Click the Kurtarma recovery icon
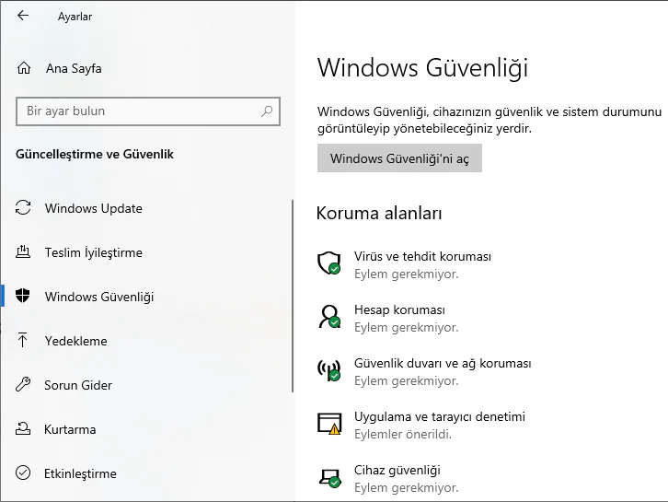This screenshot has height=502, width=668. [23, 428]
